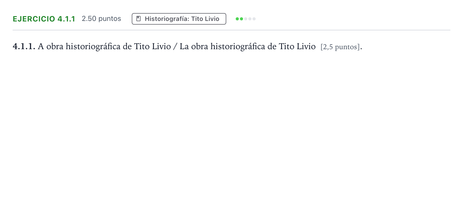Click the word 'EJERCICIO' in green

pyautogui.click(x=34, y=19)
